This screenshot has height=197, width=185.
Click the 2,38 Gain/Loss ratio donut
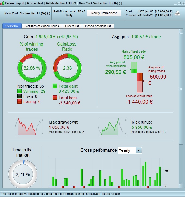coord(67,68)
